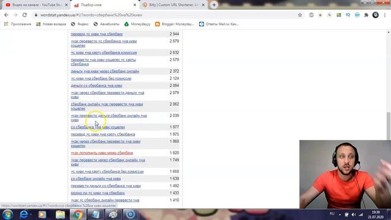The height and width of the screenshot is (220, 391).
Task: Open query link with 2 124 impressions
Action: (x=101, y=78)
